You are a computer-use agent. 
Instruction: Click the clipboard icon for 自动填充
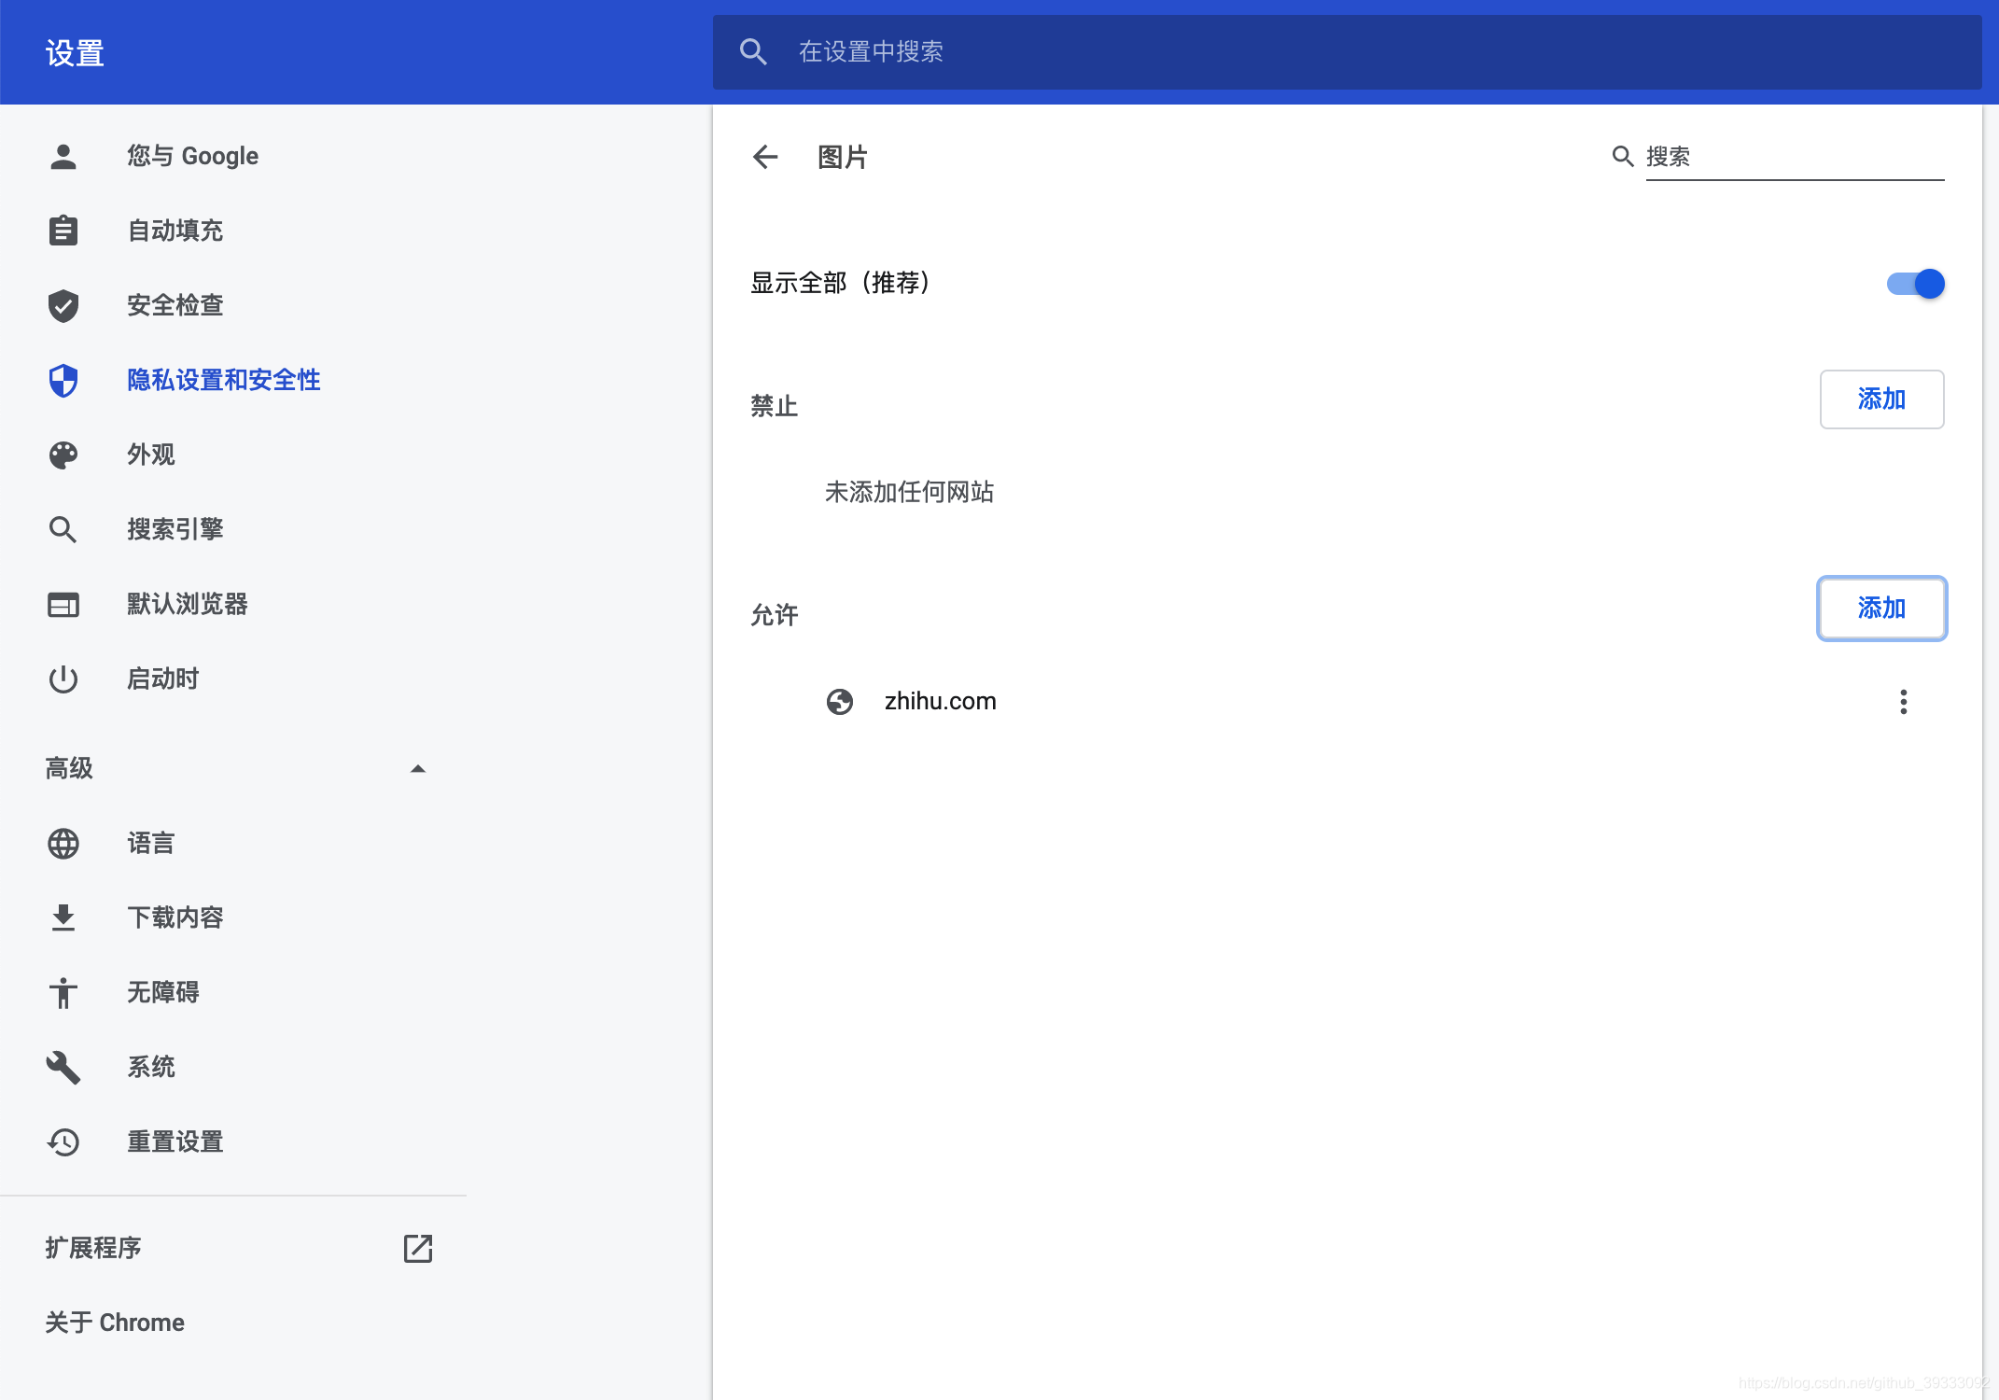(x=63, y=231)
